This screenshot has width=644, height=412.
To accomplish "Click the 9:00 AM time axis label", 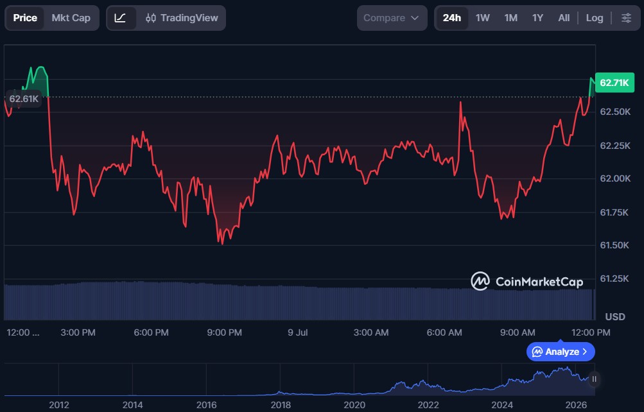I will 518,332.
